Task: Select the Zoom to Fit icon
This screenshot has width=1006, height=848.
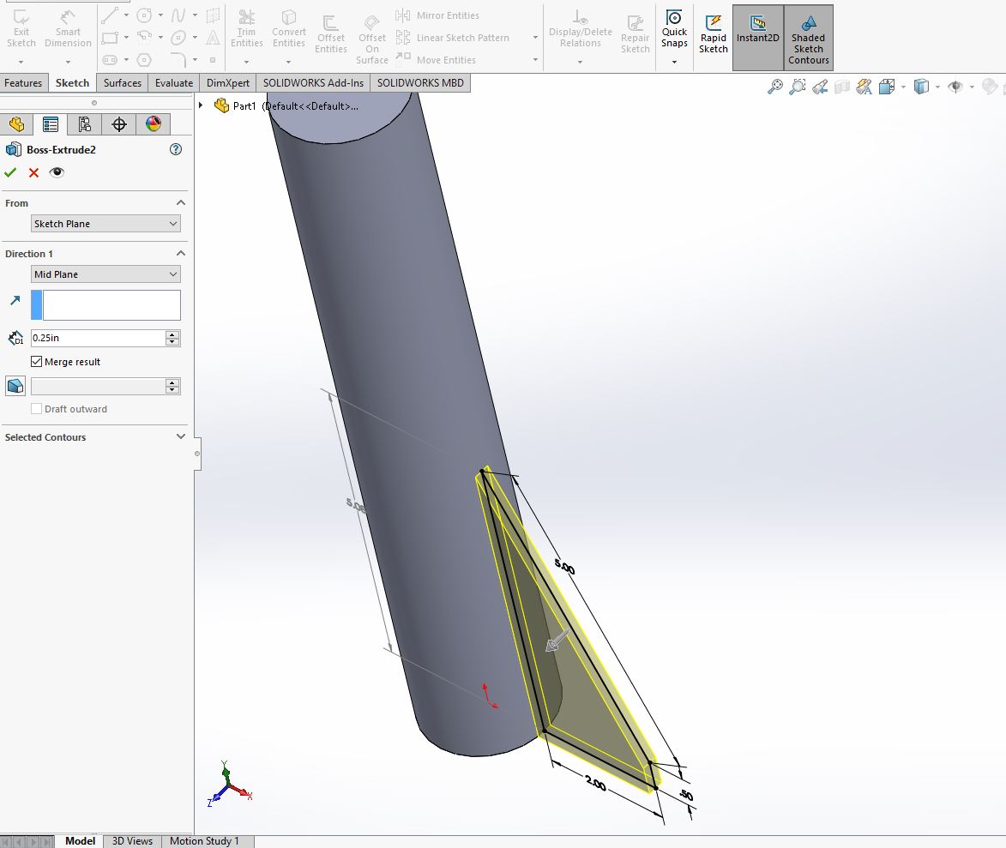Action: coord(774,86)
